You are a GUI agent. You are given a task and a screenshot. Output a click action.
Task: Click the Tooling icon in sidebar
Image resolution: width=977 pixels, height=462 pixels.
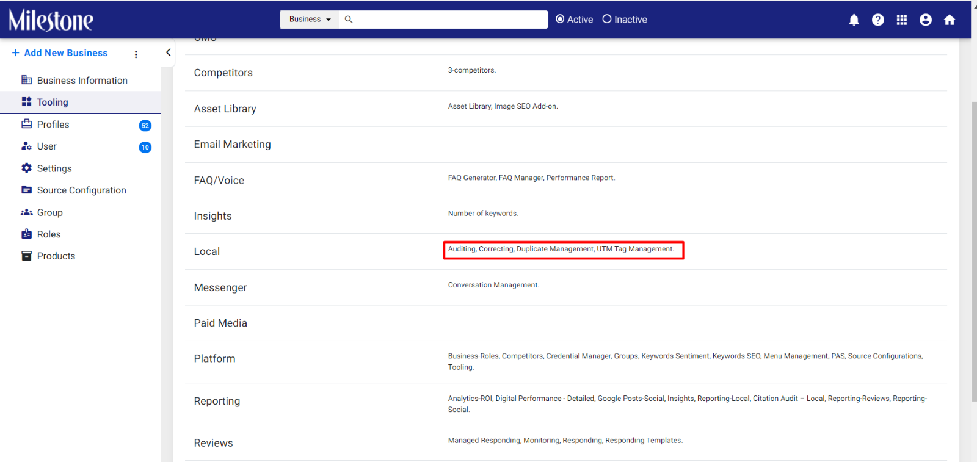26,102
